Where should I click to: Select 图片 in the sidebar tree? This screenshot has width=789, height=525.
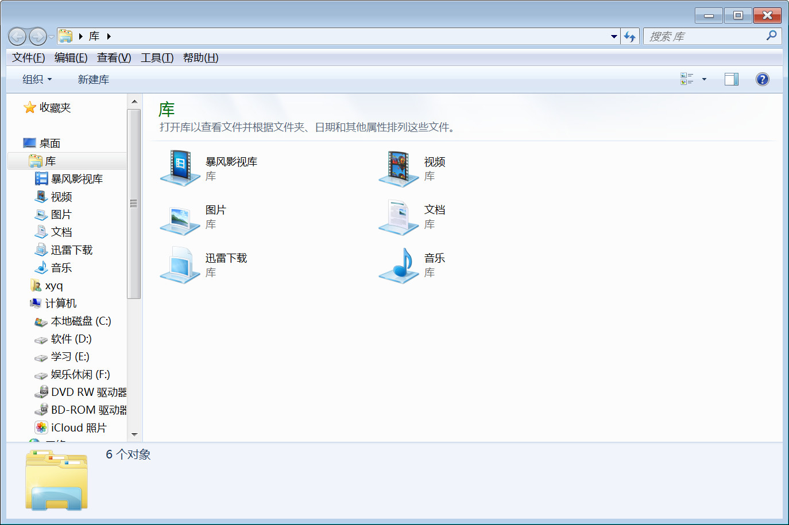click(x=53, y=215)
